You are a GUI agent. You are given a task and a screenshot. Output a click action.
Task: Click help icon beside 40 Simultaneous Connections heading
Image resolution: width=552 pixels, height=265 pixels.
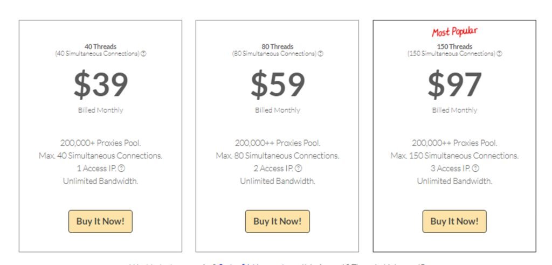coord(143,54)
